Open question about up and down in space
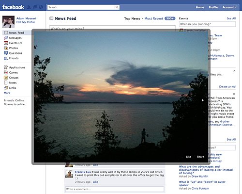The width and height of the screenshot is (242, 194). pos(202,183)
